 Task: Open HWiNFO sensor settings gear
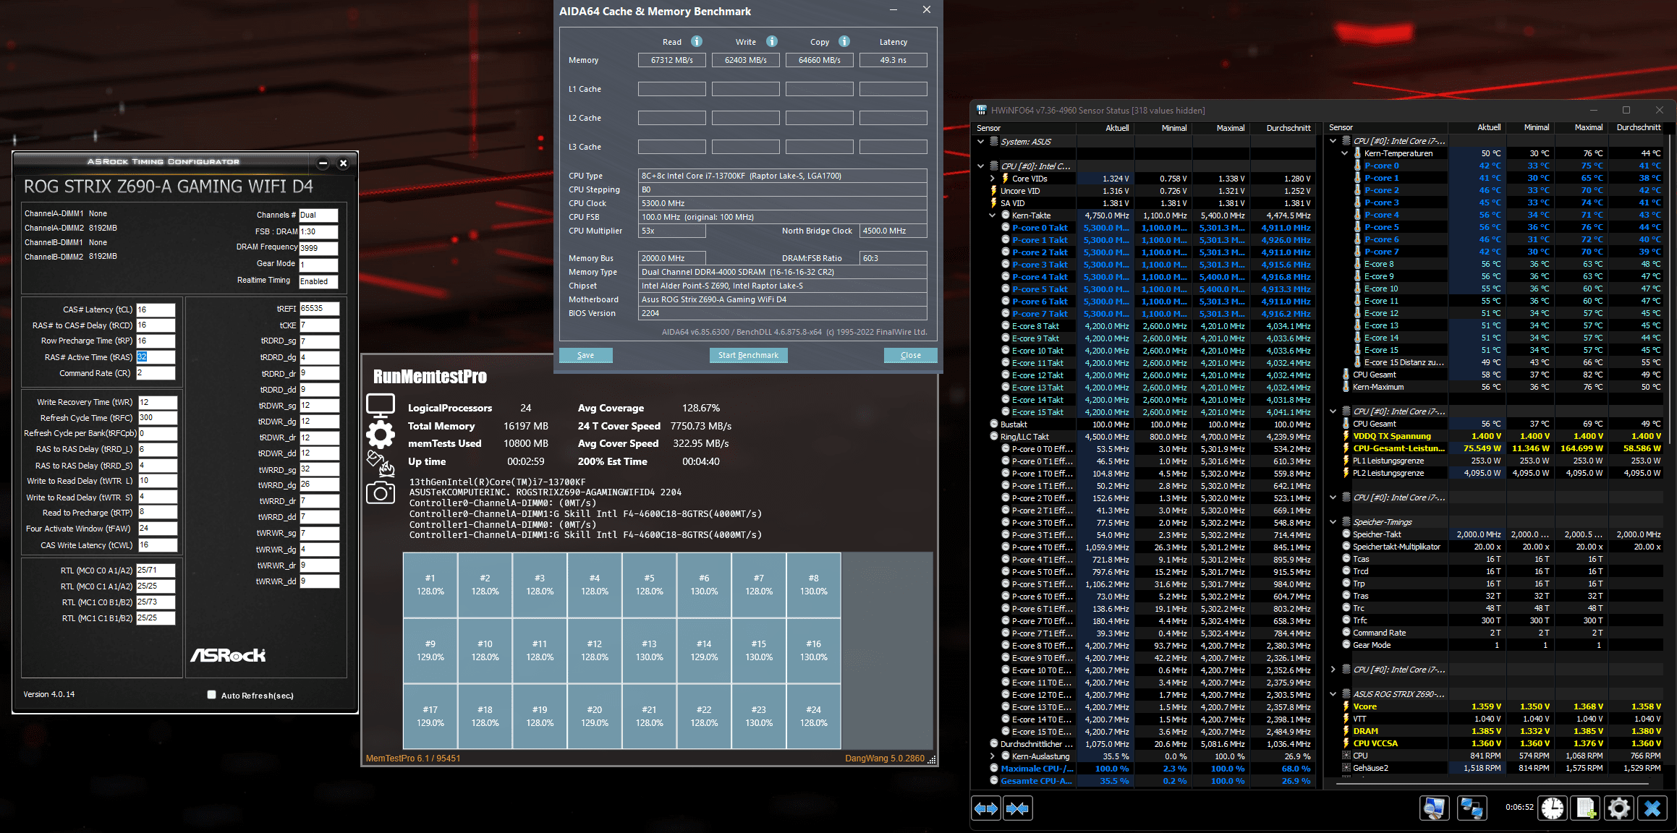pos(1619,808)
